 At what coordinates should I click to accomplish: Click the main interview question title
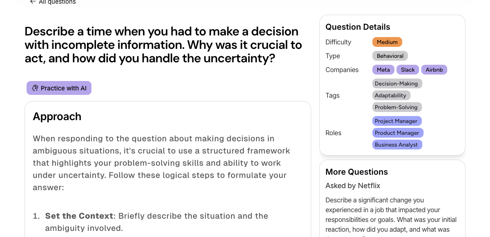click(163, 45)
